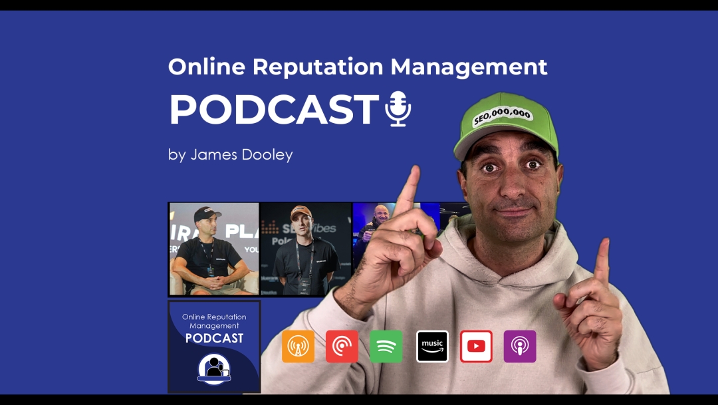Click the 'Online Reputation Management' top heading
718x405 pixels.
tap(358, 67)
